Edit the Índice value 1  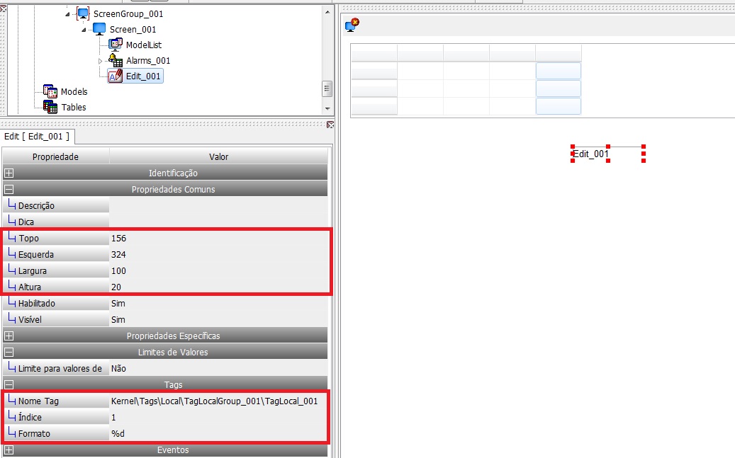point(218,417)
